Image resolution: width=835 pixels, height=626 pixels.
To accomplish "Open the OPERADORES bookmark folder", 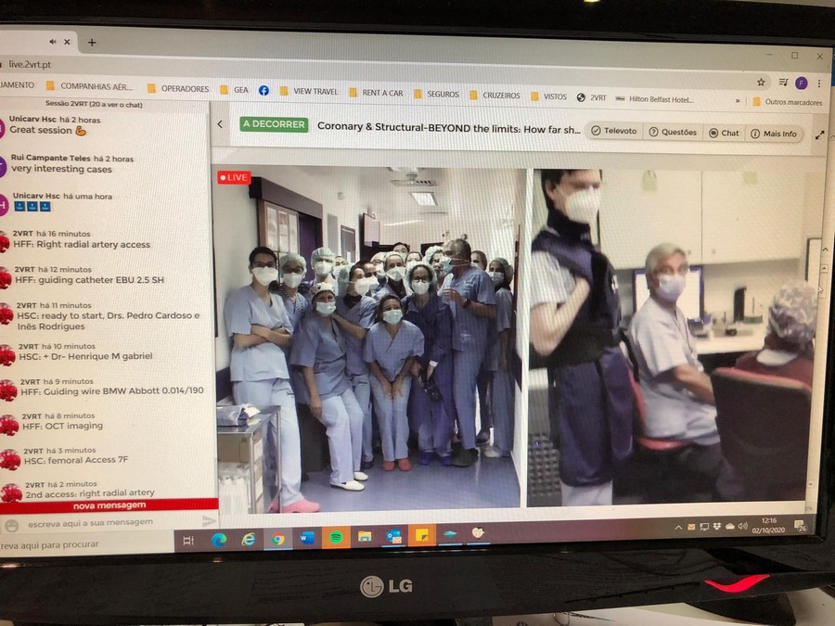I will click(x=178, y=88).
